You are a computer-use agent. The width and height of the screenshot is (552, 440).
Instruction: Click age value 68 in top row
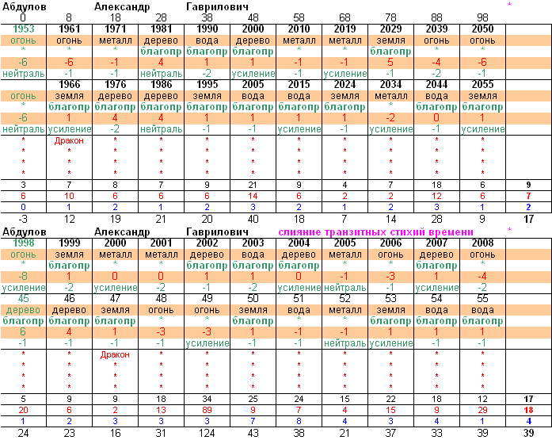coord(345,17)
